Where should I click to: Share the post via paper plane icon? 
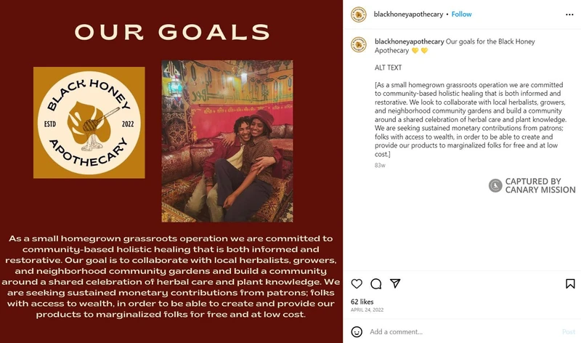[x=395, y=283]
